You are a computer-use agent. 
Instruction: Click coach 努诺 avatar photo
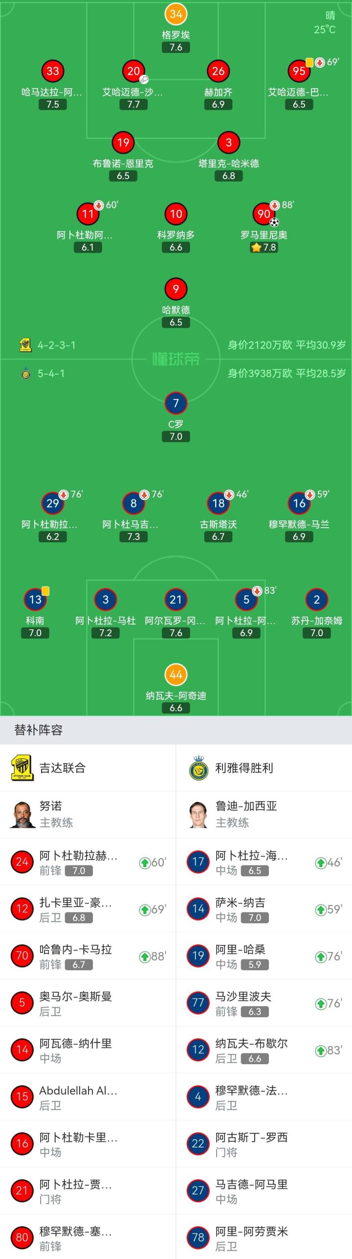(22, 815)
